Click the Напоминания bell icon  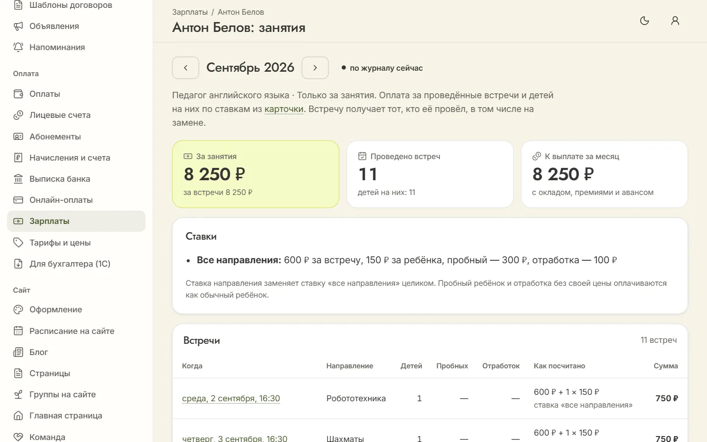pyautogui.click(x=18, y=47)
